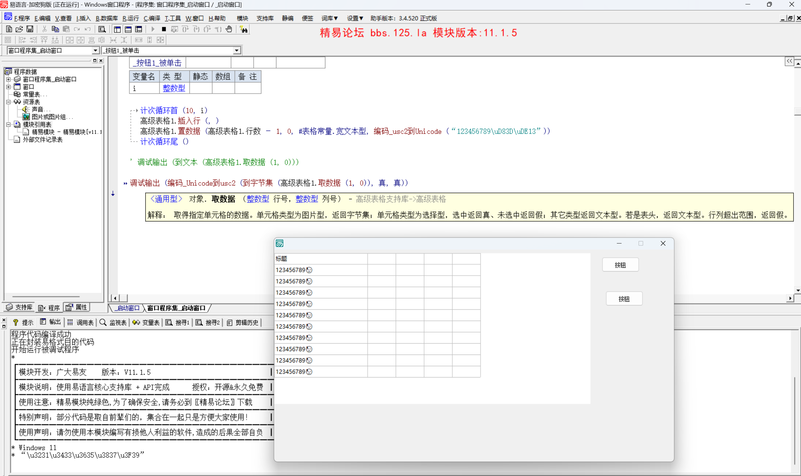This screenshot has height=476, width=801.
Task: Collapse the 资源表 tree node
Action: point(8,102)
